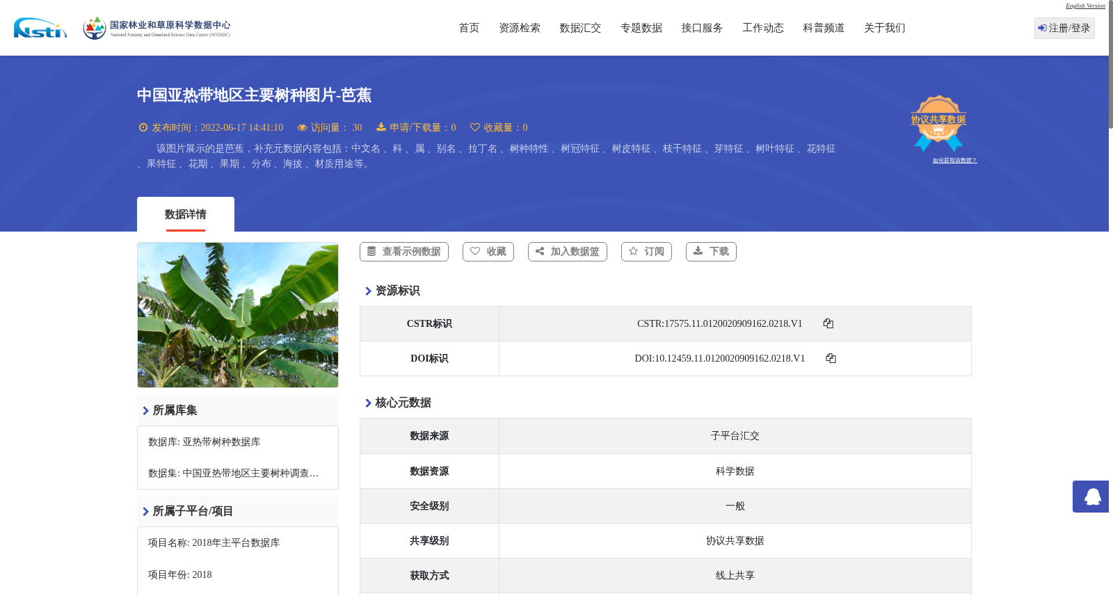
Task: Open 关于我们 in the navigation menu
Action: click(x=885, y=28)
